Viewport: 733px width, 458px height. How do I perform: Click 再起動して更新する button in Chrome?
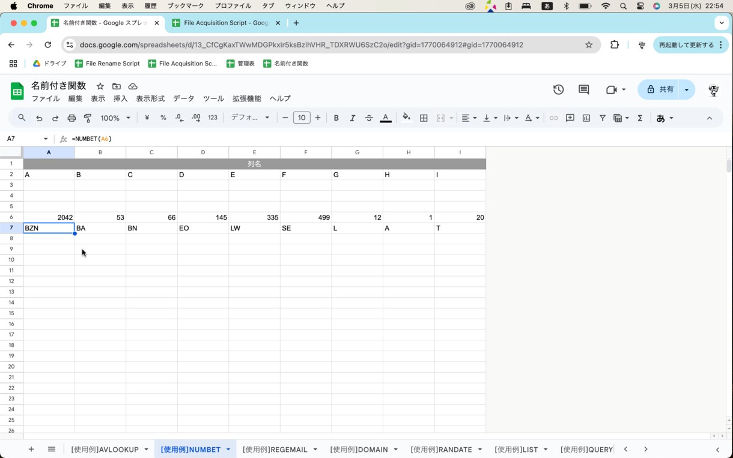[x=690, y=45]
